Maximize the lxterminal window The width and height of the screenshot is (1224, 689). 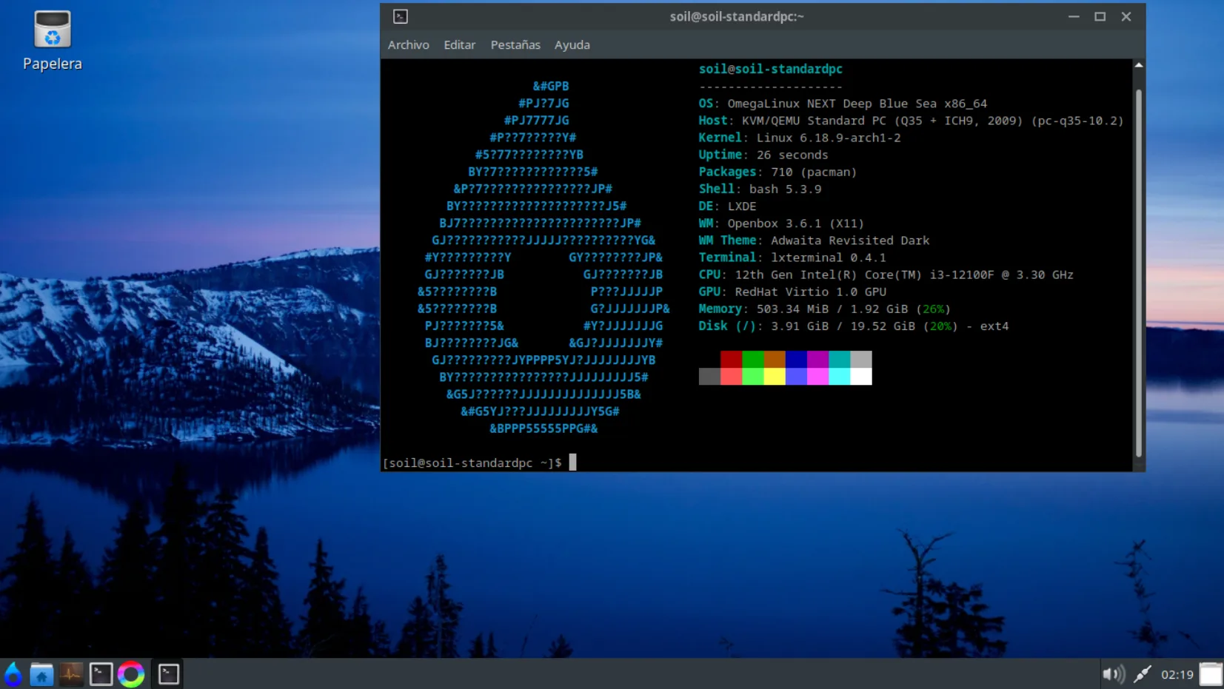1100,16
